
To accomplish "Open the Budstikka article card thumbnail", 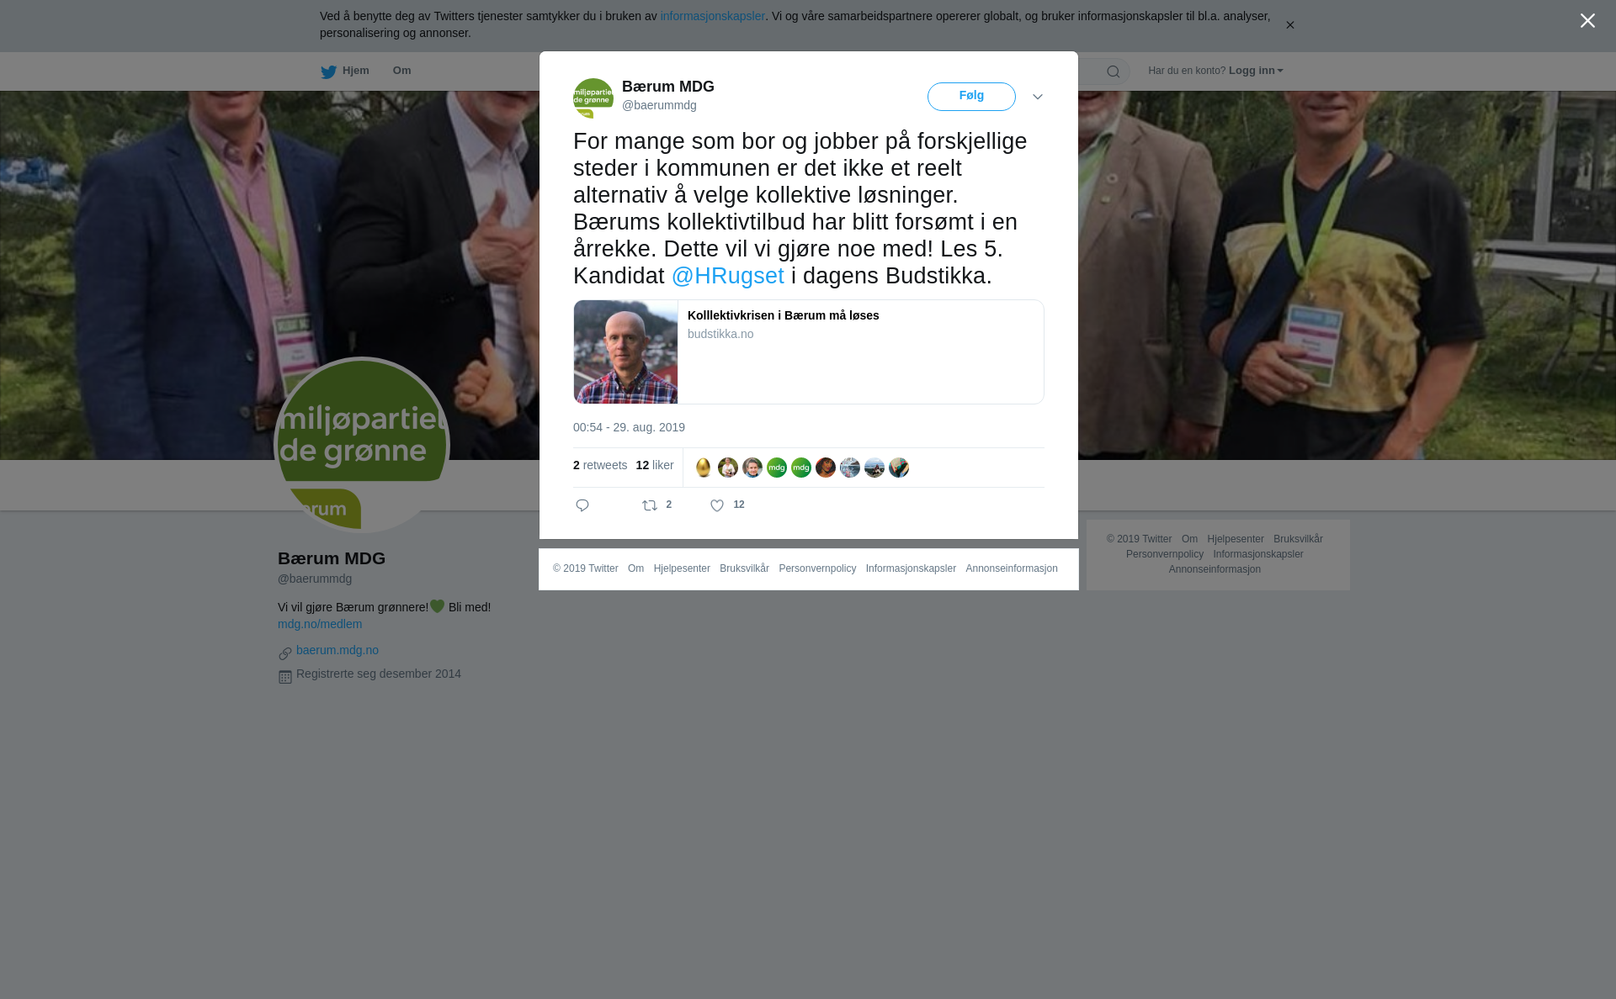I will pos(625,351).
